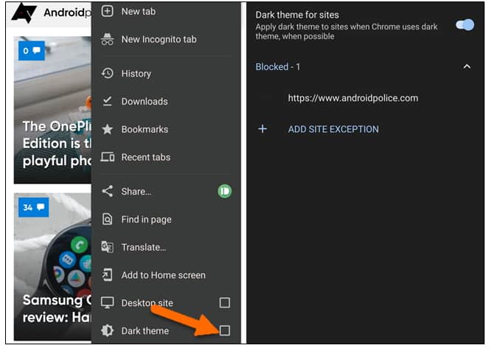Collapse the Blocked list with the chevron
This screenshot has width=489, height=348.
(x=467, y=66)
